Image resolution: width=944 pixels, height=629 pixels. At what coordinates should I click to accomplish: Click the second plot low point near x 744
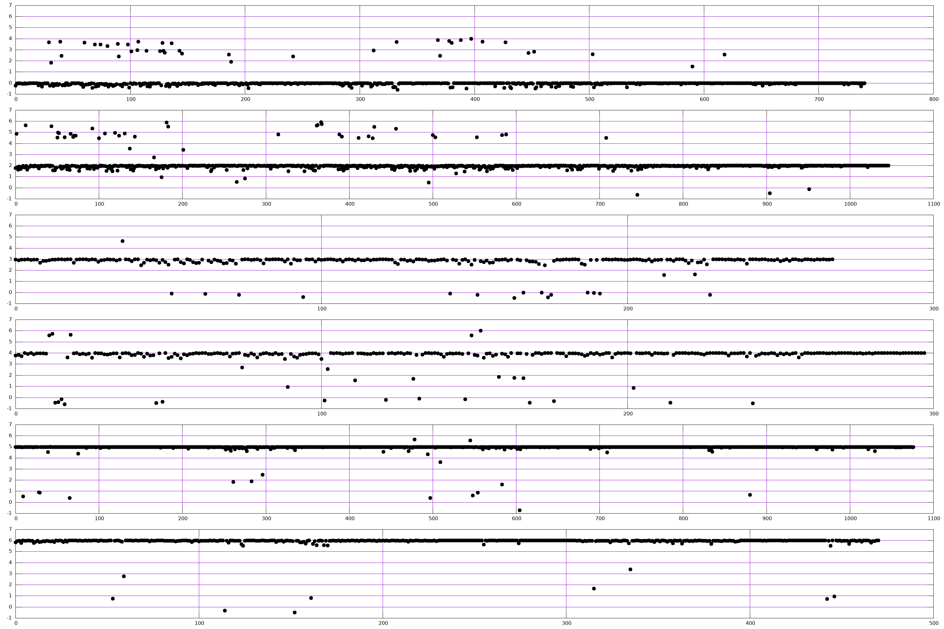638,195
